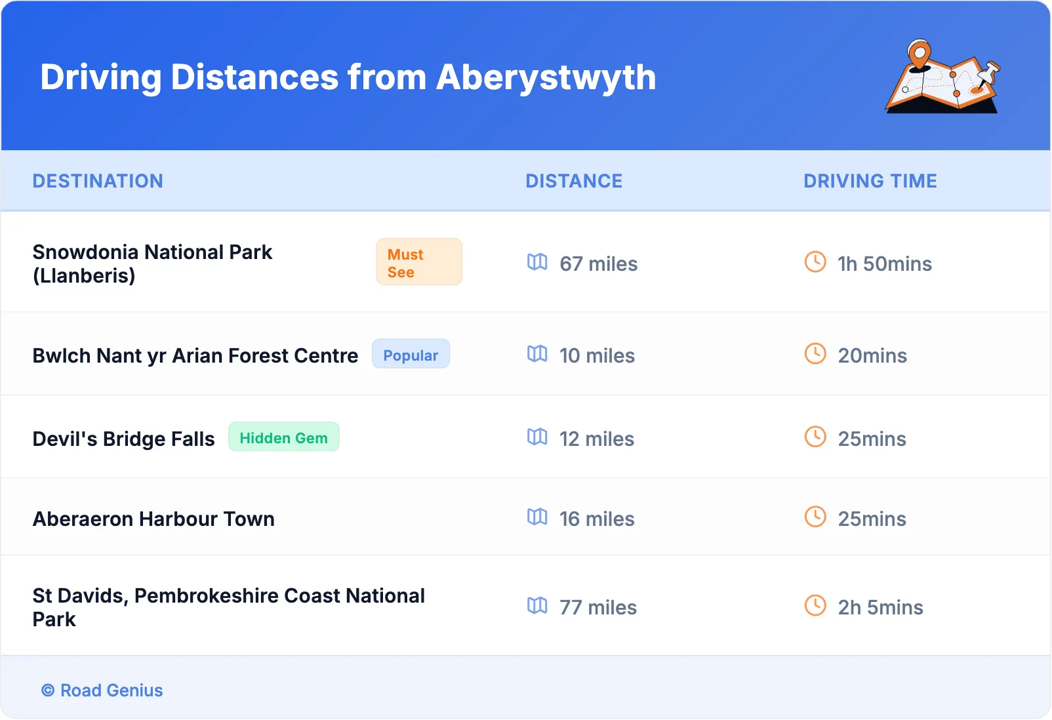Click the map illustration in the header

(x=943, y=76)
